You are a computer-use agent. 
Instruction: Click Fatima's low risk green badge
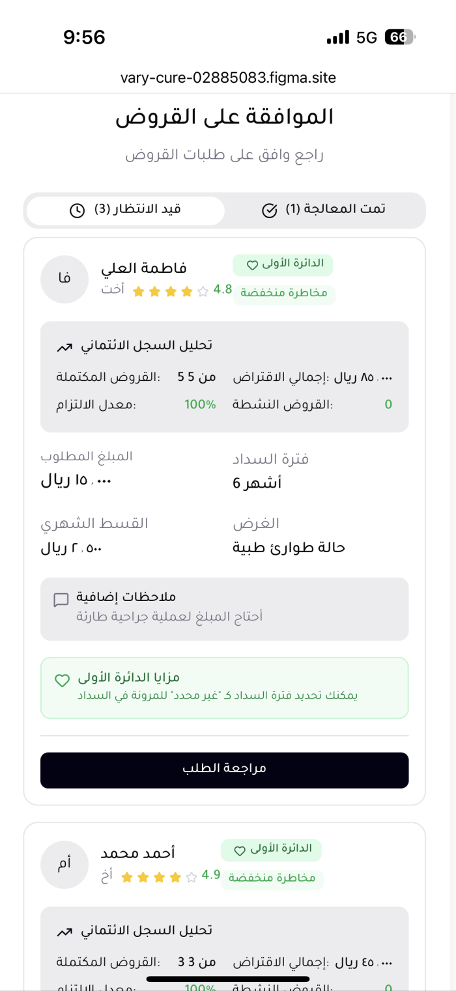pyautogui.click(x=283, y=294)
